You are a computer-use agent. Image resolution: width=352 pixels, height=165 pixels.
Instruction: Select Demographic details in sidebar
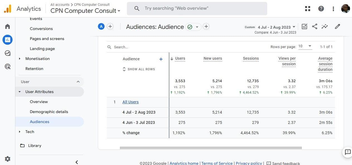click(49, 112)
